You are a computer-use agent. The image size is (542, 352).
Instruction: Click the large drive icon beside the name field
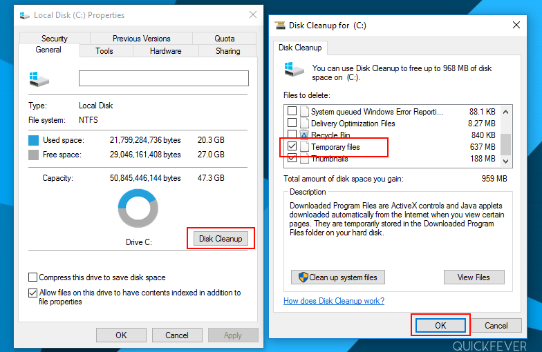(x=39, y=79)
